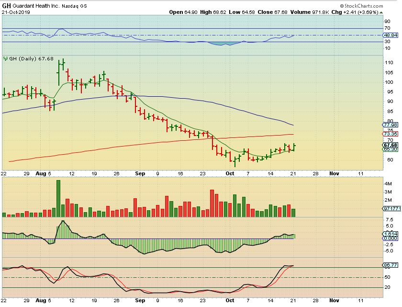Viewport: 402px width, 307px height.
Task: Click the 86.77 stochastic value tag
Action: point(391,264)
